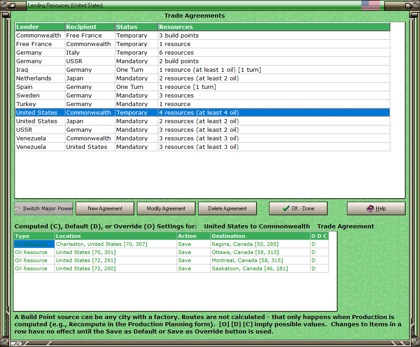
Task: Select the Germany to Italy agreement
Action: tap(202, 52)
